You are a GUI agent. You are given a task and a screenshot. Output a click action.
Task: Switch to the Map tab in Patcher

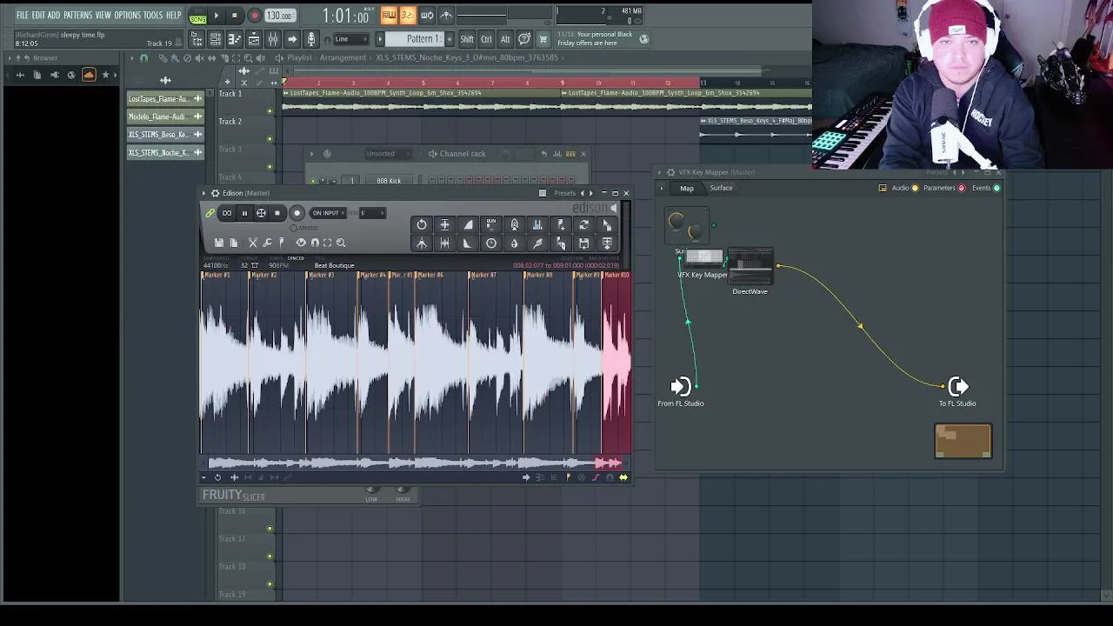pos(687,188)
